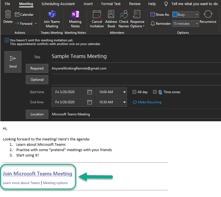Click the Make Recurring link

pos(150,102)
